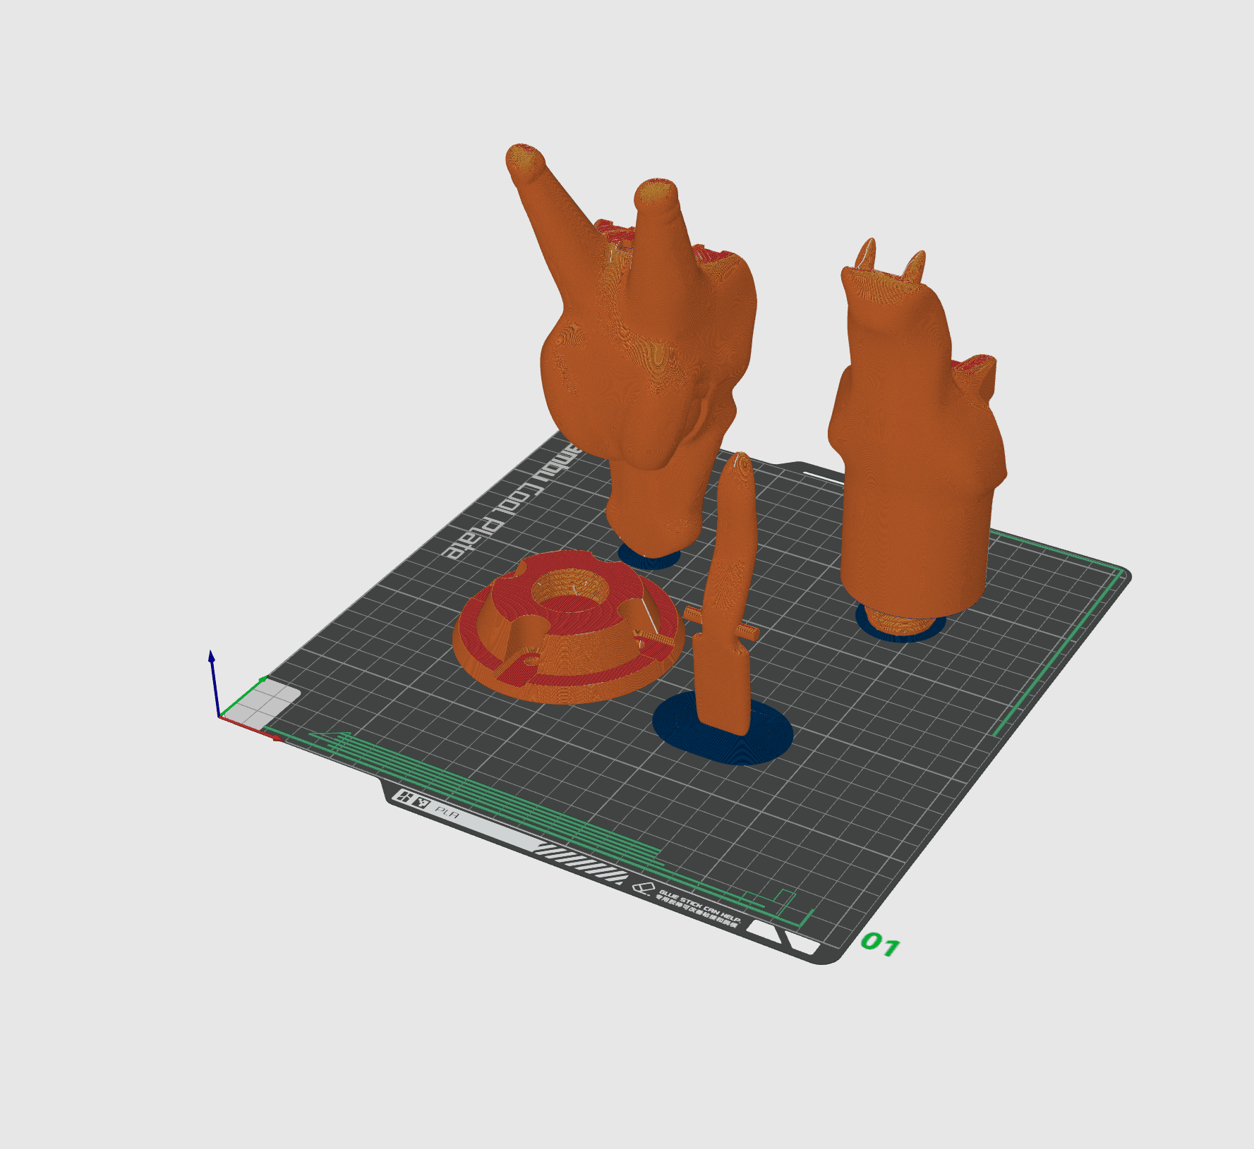Select the round base model on plate
Screen dimensions: 1254x1149
[568, 626]
